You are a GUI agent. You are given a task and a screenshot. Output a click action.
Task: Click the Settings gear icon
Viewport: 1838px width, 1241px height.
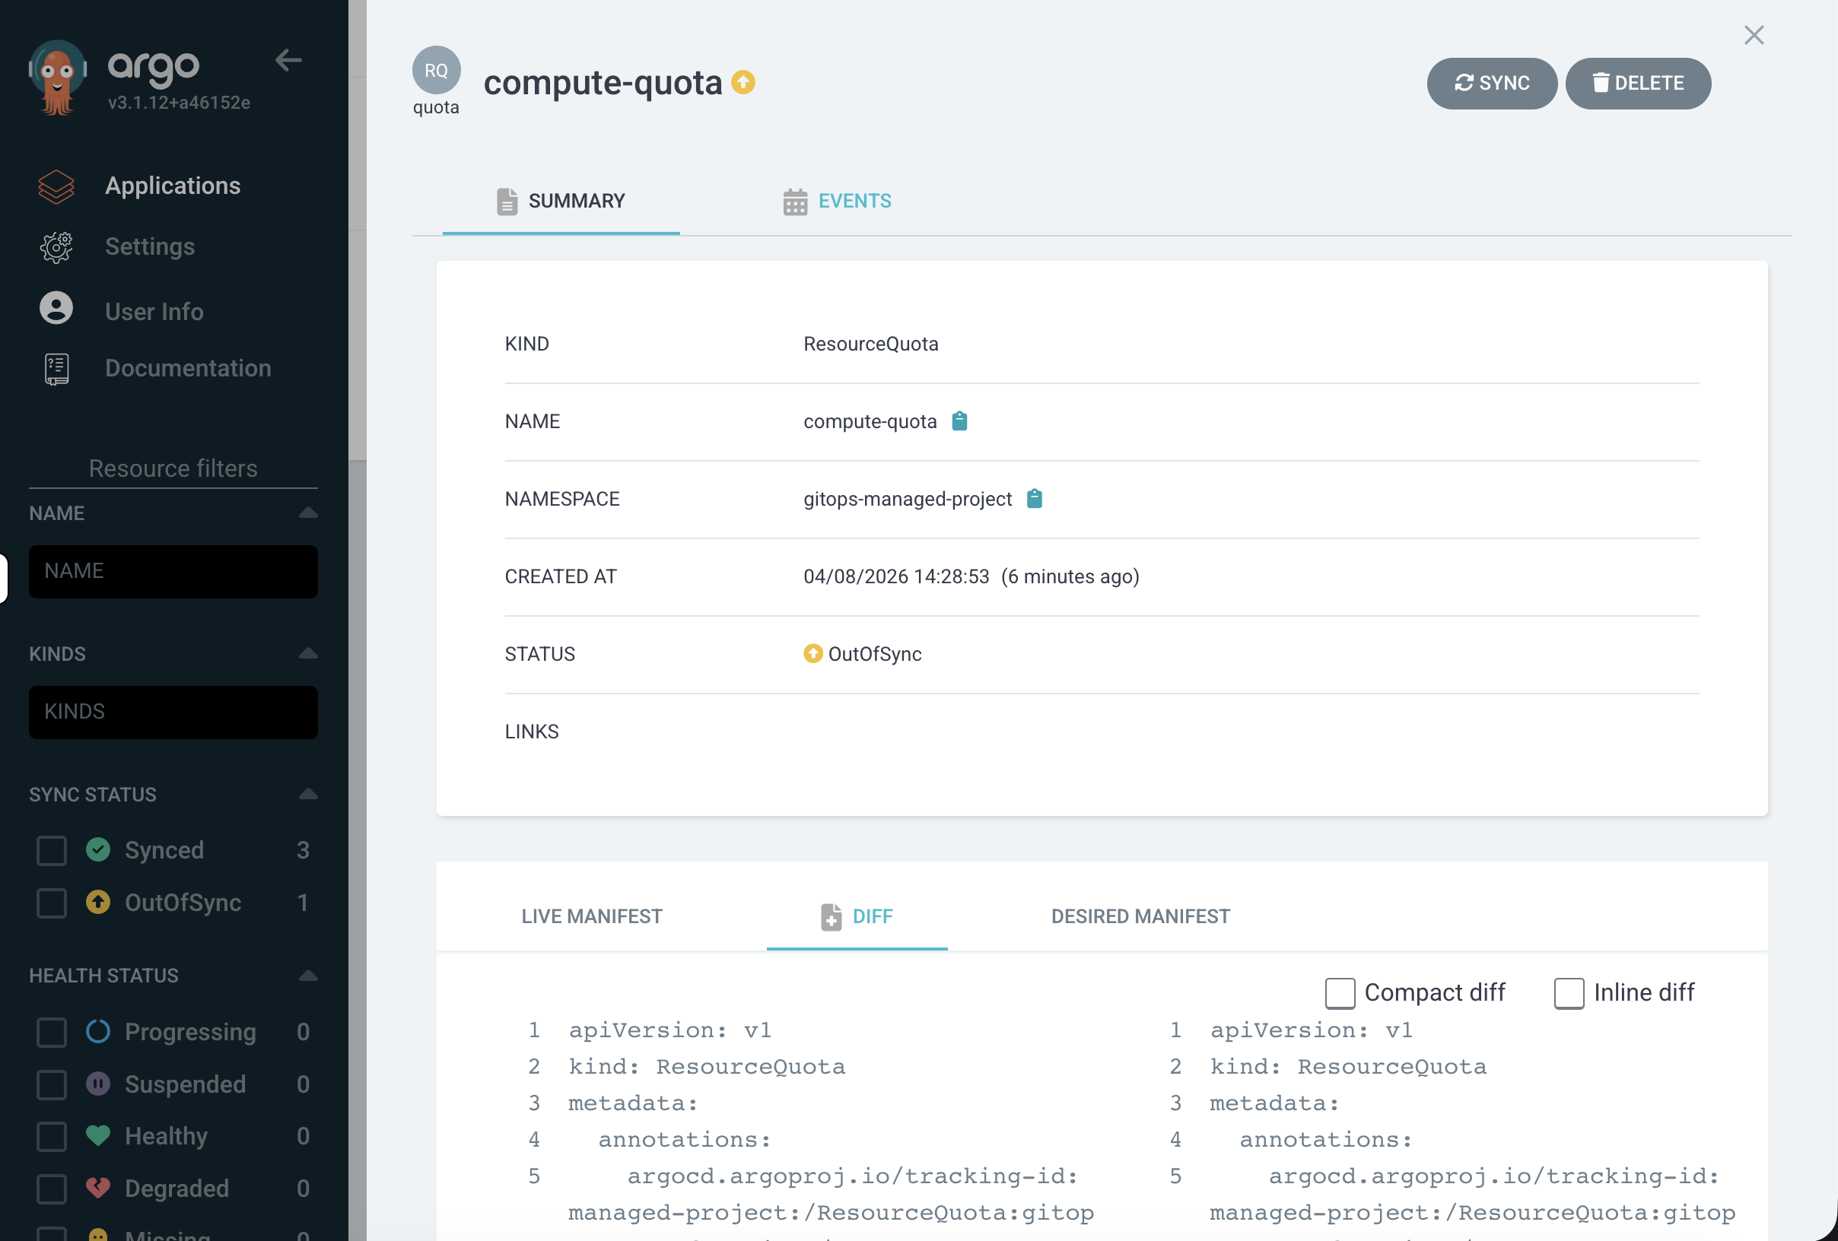tap(56, 247)
